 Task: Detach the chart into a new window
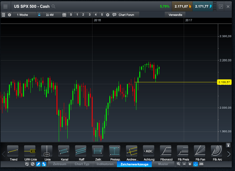tap(221, 6)
